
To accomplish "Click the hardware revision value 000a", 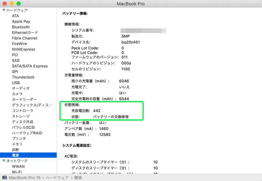I will 126,63.
